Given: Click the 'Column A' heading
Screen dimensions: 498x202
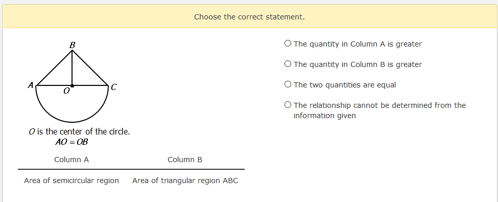Looking at the screenshot, I should click(72, 160).
